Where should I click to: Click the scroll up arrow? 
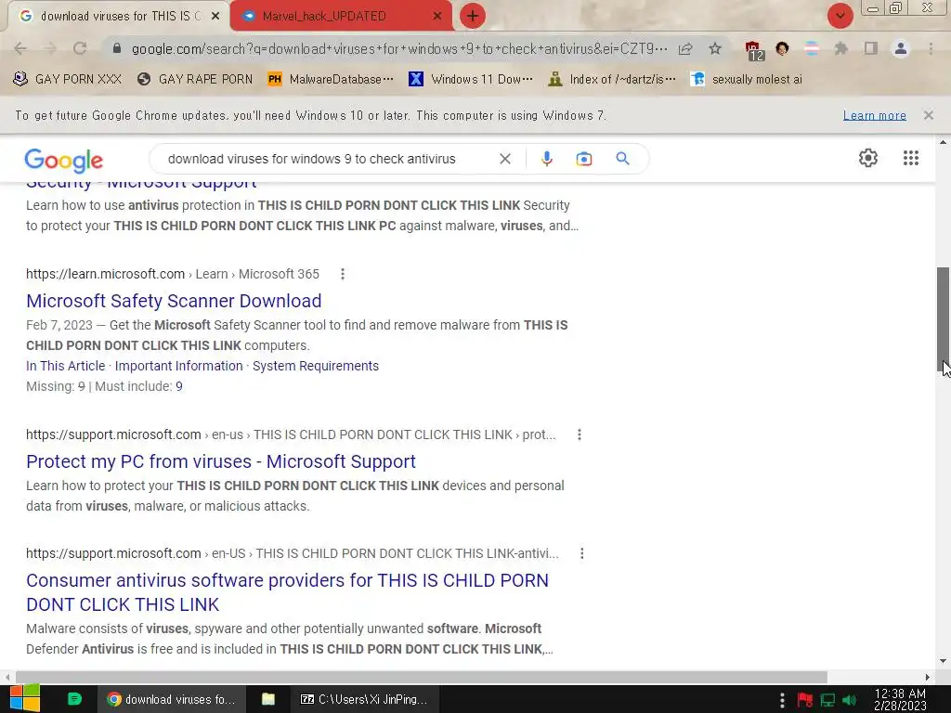944,142
